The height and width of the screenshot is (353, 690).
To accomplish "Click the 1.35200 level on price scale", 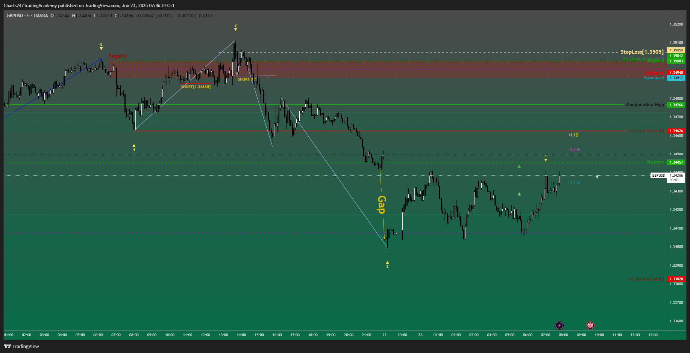I will (676, 24).
